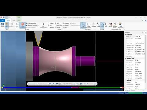Click the green section of progress bar
The width and height of the screenshot is (147, 110).
click(x=100, y=88)
